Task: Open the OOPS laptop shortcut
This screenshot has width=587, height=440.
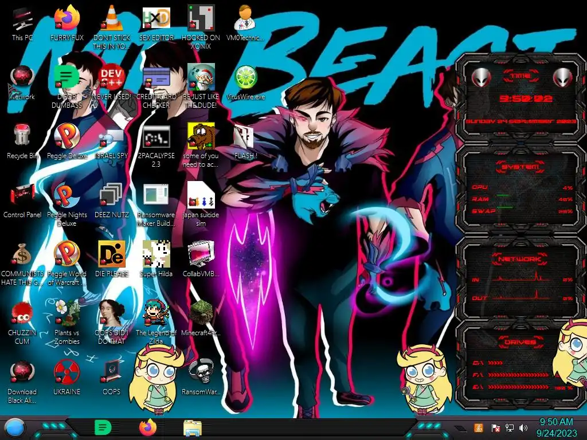Action: 112,378
